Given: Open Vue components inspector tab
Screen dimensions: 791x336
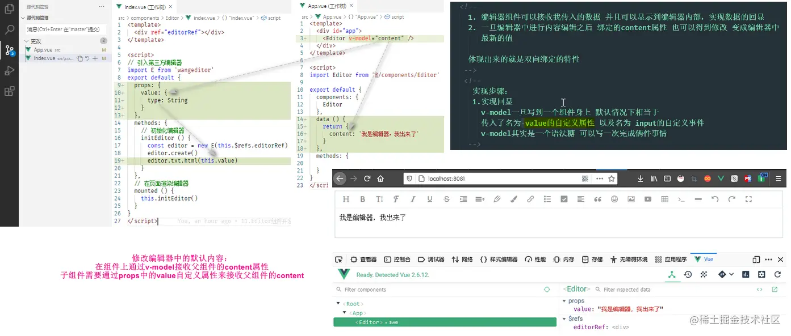Looking at the screenshot, I should (671, 274).
